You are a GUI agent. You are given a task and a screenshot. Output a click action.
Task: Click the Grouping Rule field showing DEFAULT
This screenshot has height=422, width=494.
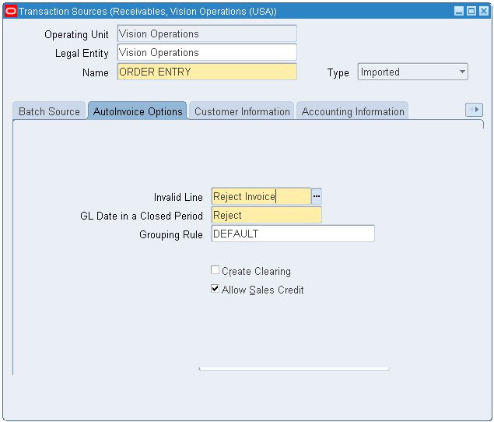(293, 234)
